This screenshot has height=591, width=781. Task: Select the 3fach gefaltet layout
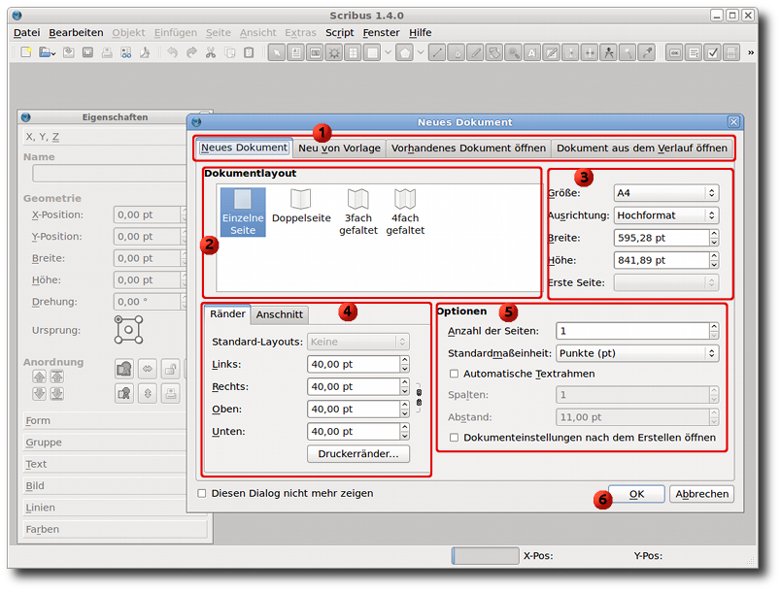(x=358, y=212)
